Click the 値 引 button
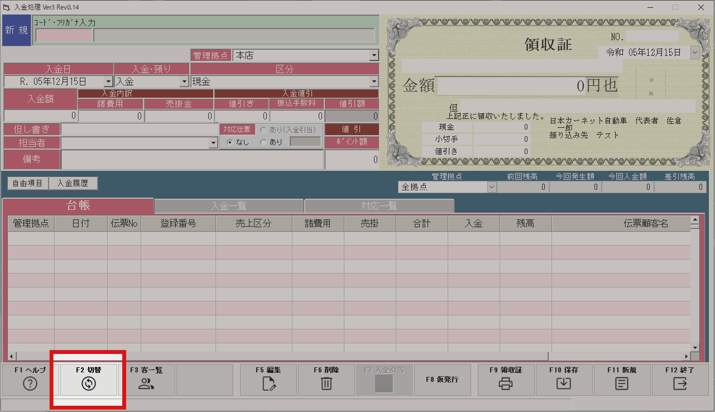 [x=352, y=129]
